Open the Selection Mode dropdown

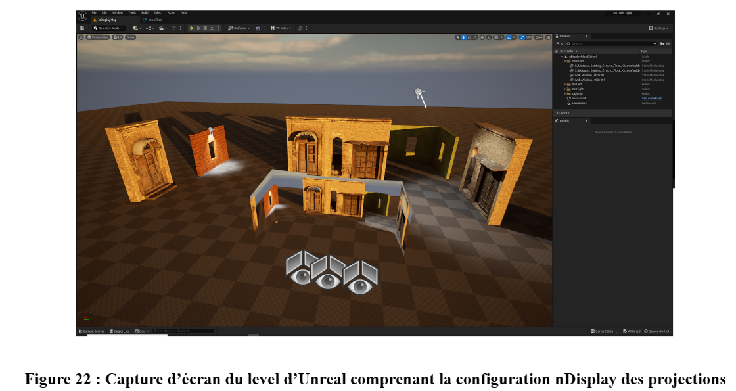(x=110, y=28)
